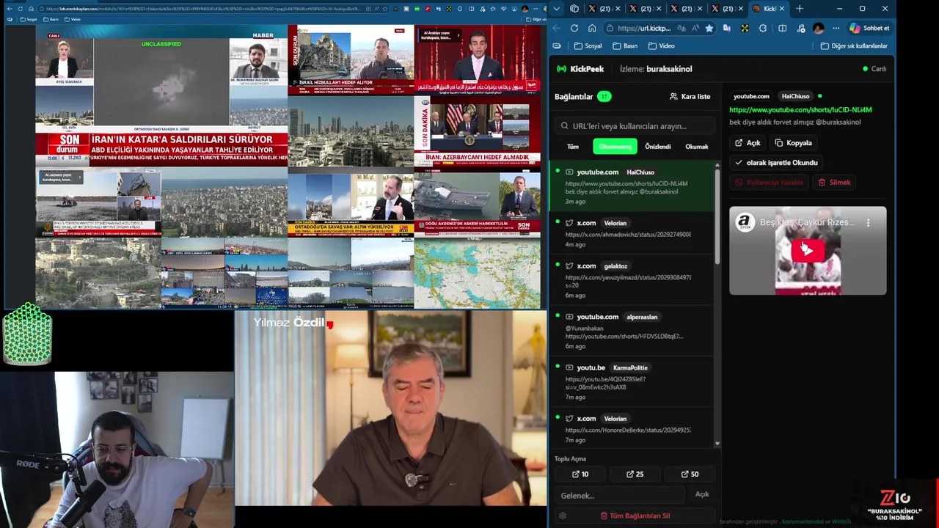This screenshot has width=939, height=528.
Task: Open KickPeek settings gear icon
Action: coord(563,516)
